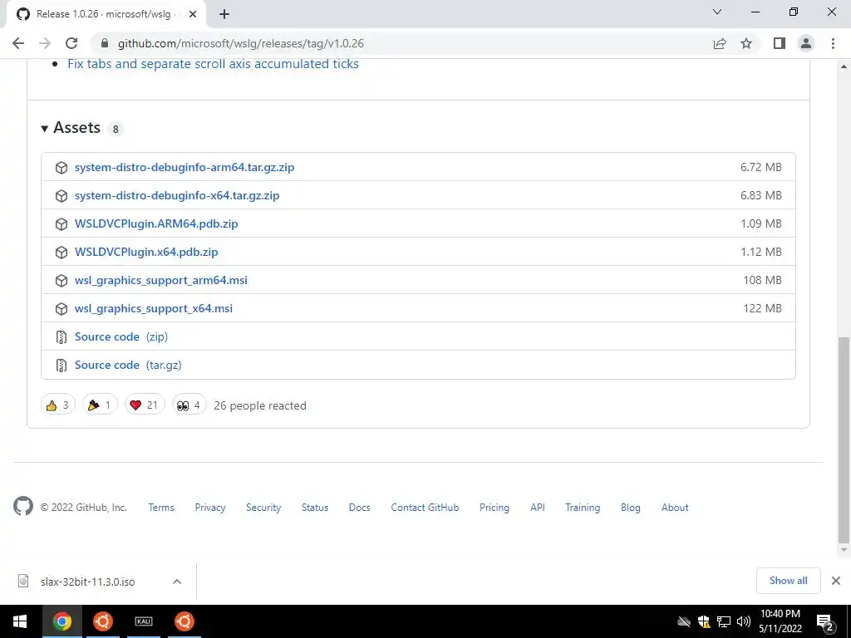Image resolution: width=851 pixels, height=638 pixels.
Task: Click scrollbar up arrow
Action: [x=844, y=66]
